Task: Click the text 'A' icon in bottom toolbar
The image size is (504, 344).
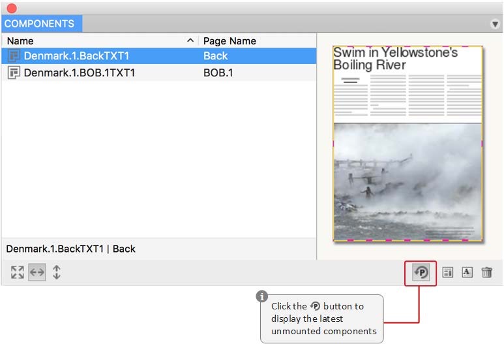Action: [467, 273]
